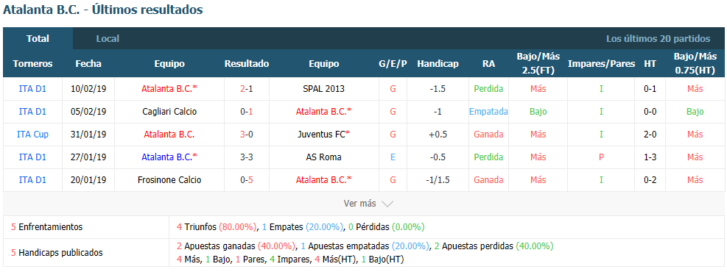Click the Handicap column header
Screen dimensions: 727x272
(x=438, y=64)
